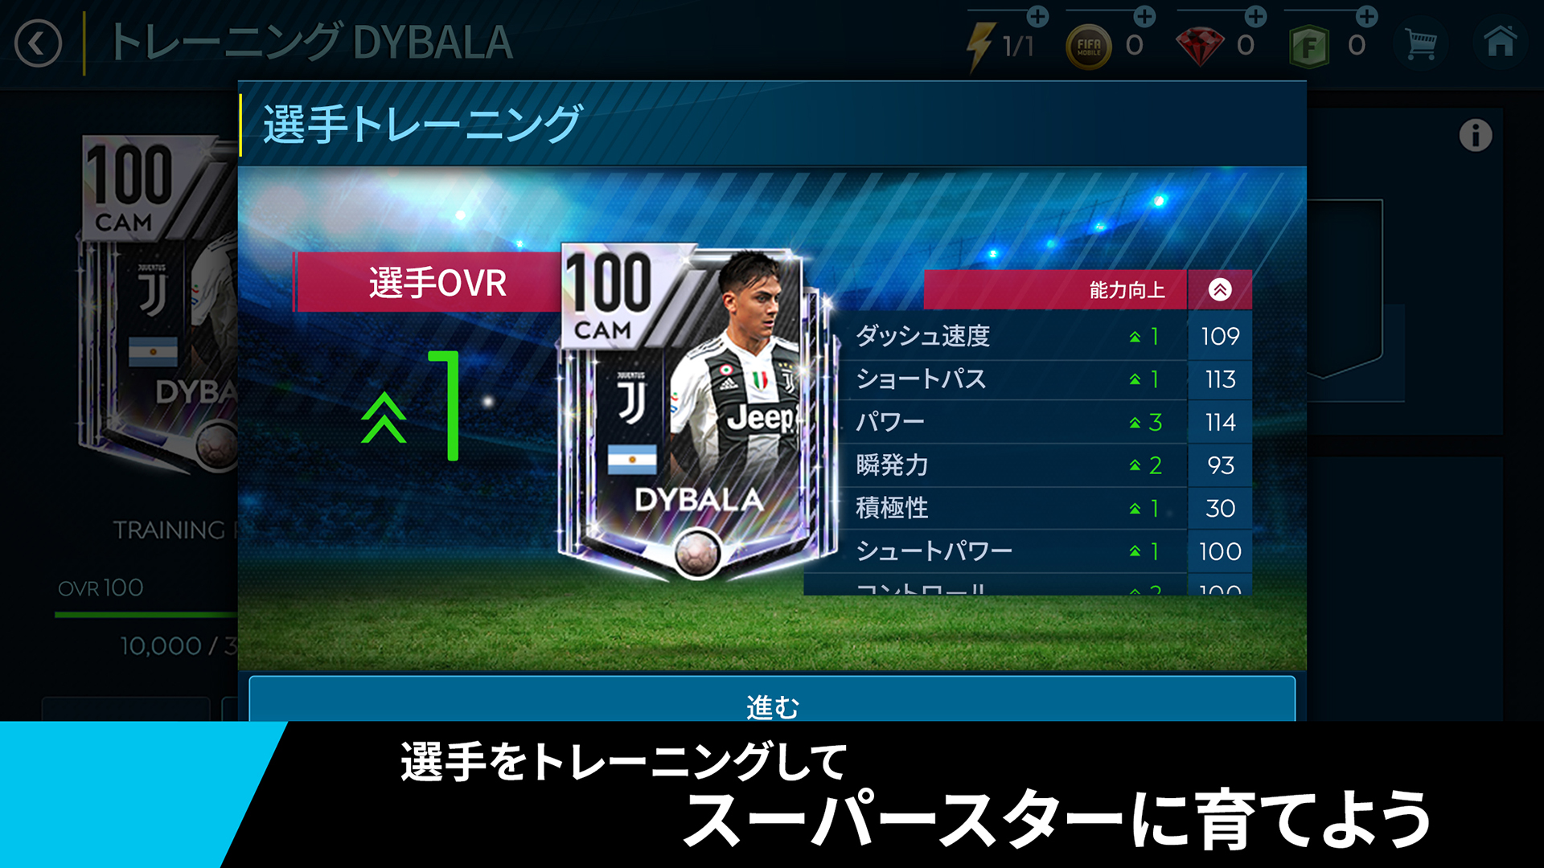The height and width of the screenshot is (868, 1544).
Task: Select the ダッシュ速度 stat row
Action: tap(1044, 337)
